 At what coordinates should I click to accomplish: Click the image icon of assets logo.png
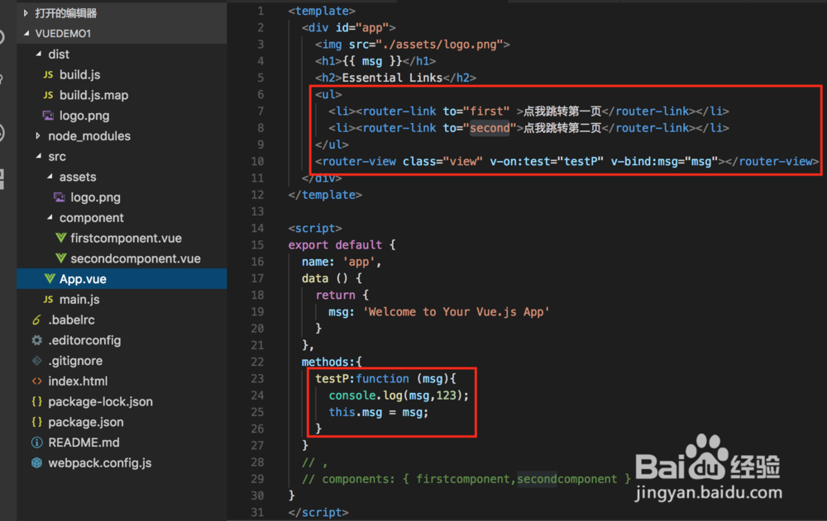tap(59, 197)
